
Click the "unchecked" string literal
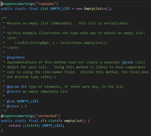pyautogui.click(x=47, y=116)
